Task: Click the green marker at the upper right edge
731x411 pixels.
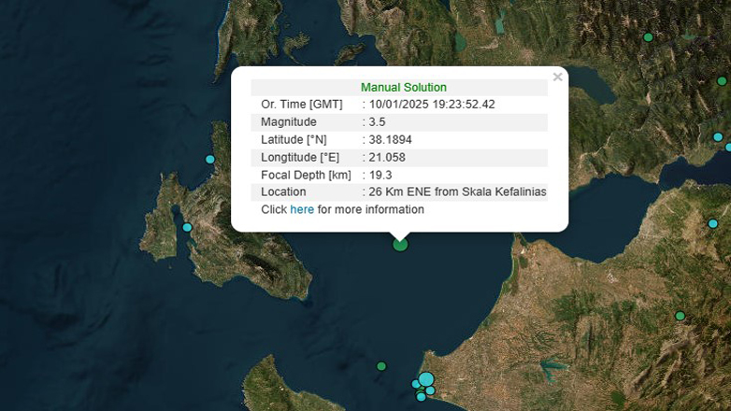Action: pyautogui.click(x=722, y=81)
